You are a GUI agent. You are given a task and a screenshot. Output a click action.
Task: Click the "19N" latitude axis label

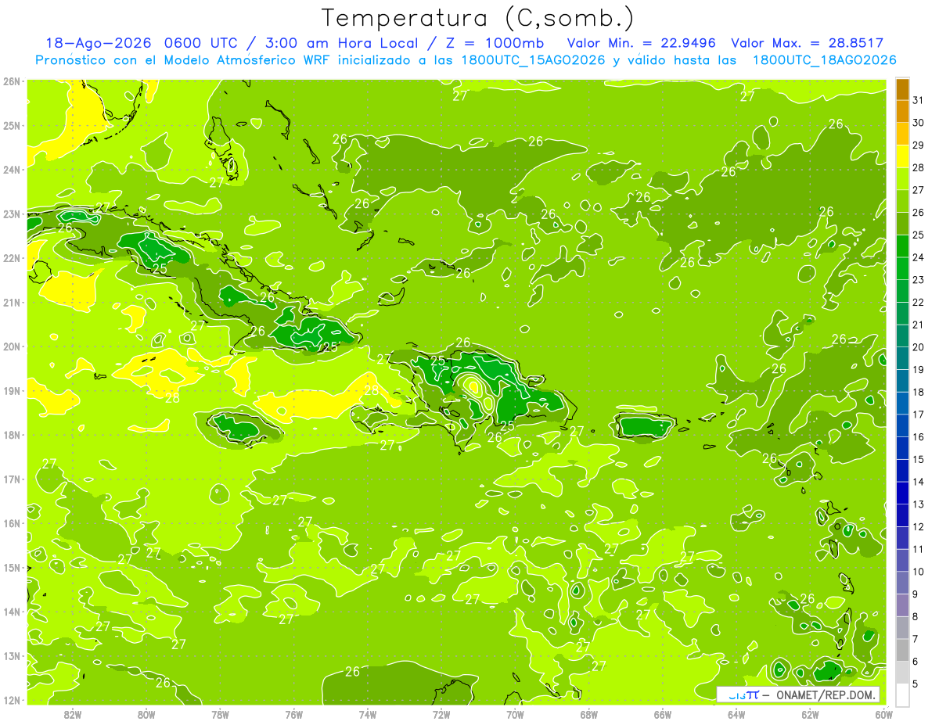(x=12, y=391)
